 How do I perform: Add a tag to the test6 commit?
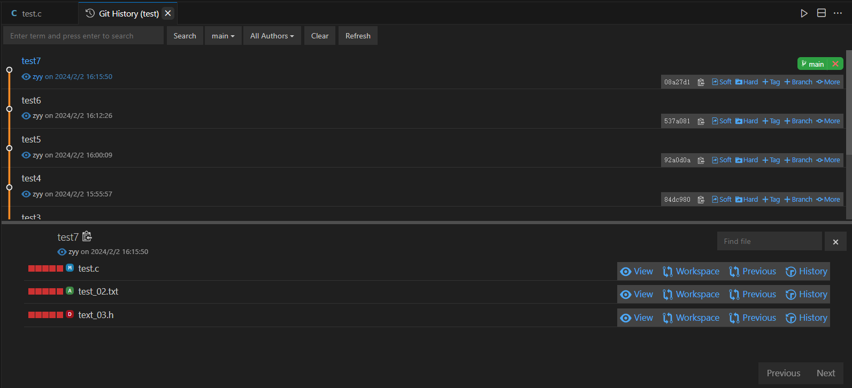[x=771, y=121]
